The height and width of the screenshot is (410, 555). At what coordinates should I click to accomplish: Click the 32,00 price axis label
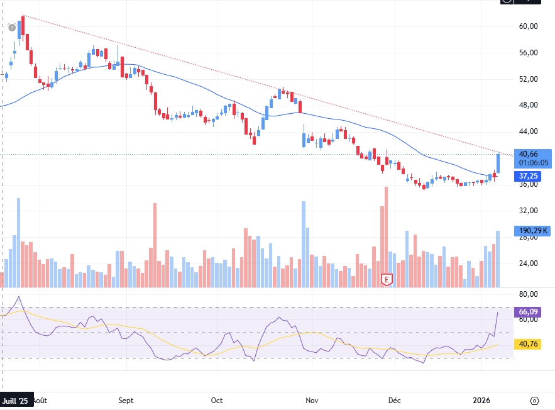click(528, 211)
